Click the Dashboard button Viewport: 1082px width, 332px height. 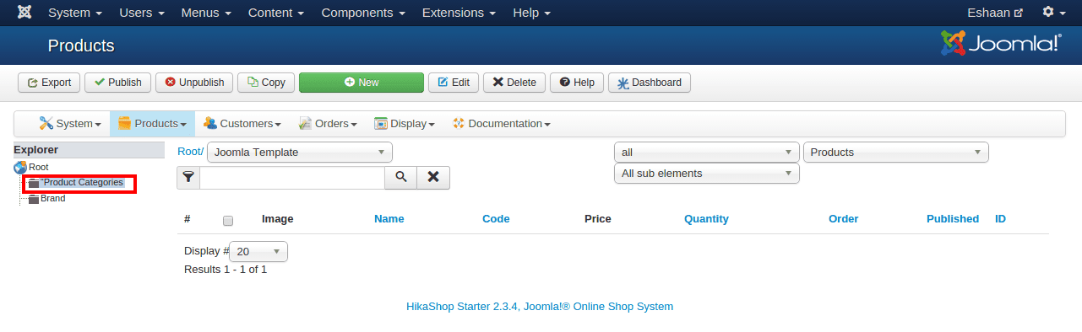click(x=650, y=83)
